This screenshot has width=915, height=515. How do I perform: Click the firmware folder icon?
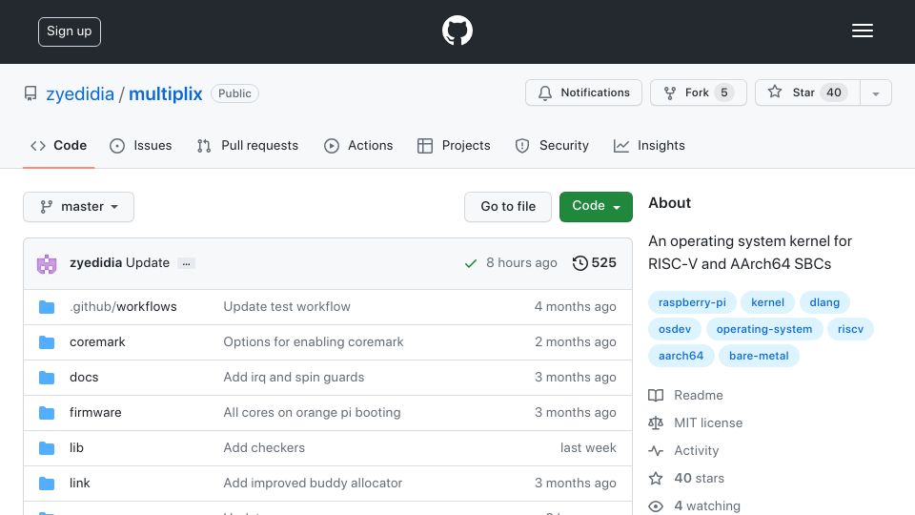[x=47, y=413]
